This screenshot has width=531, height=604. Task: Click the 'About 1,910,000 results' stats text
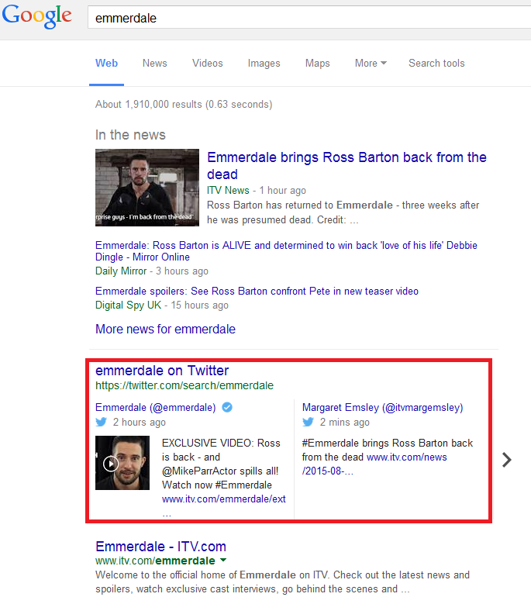(x=184, y=105)
